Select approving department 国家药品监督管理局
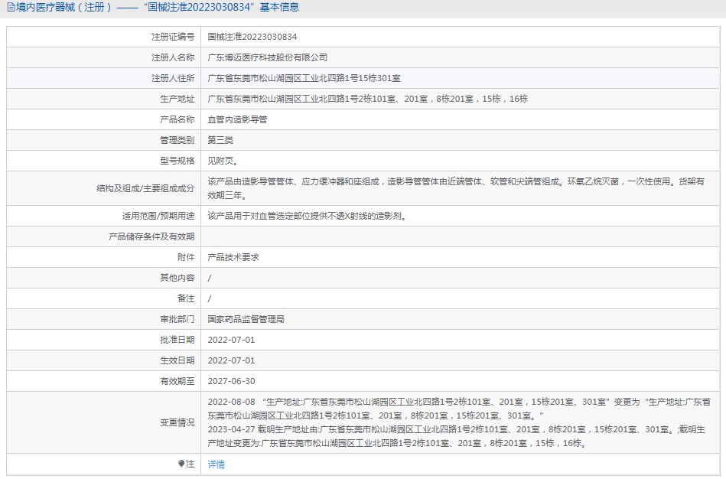726x479 pixels. (246, 319)
